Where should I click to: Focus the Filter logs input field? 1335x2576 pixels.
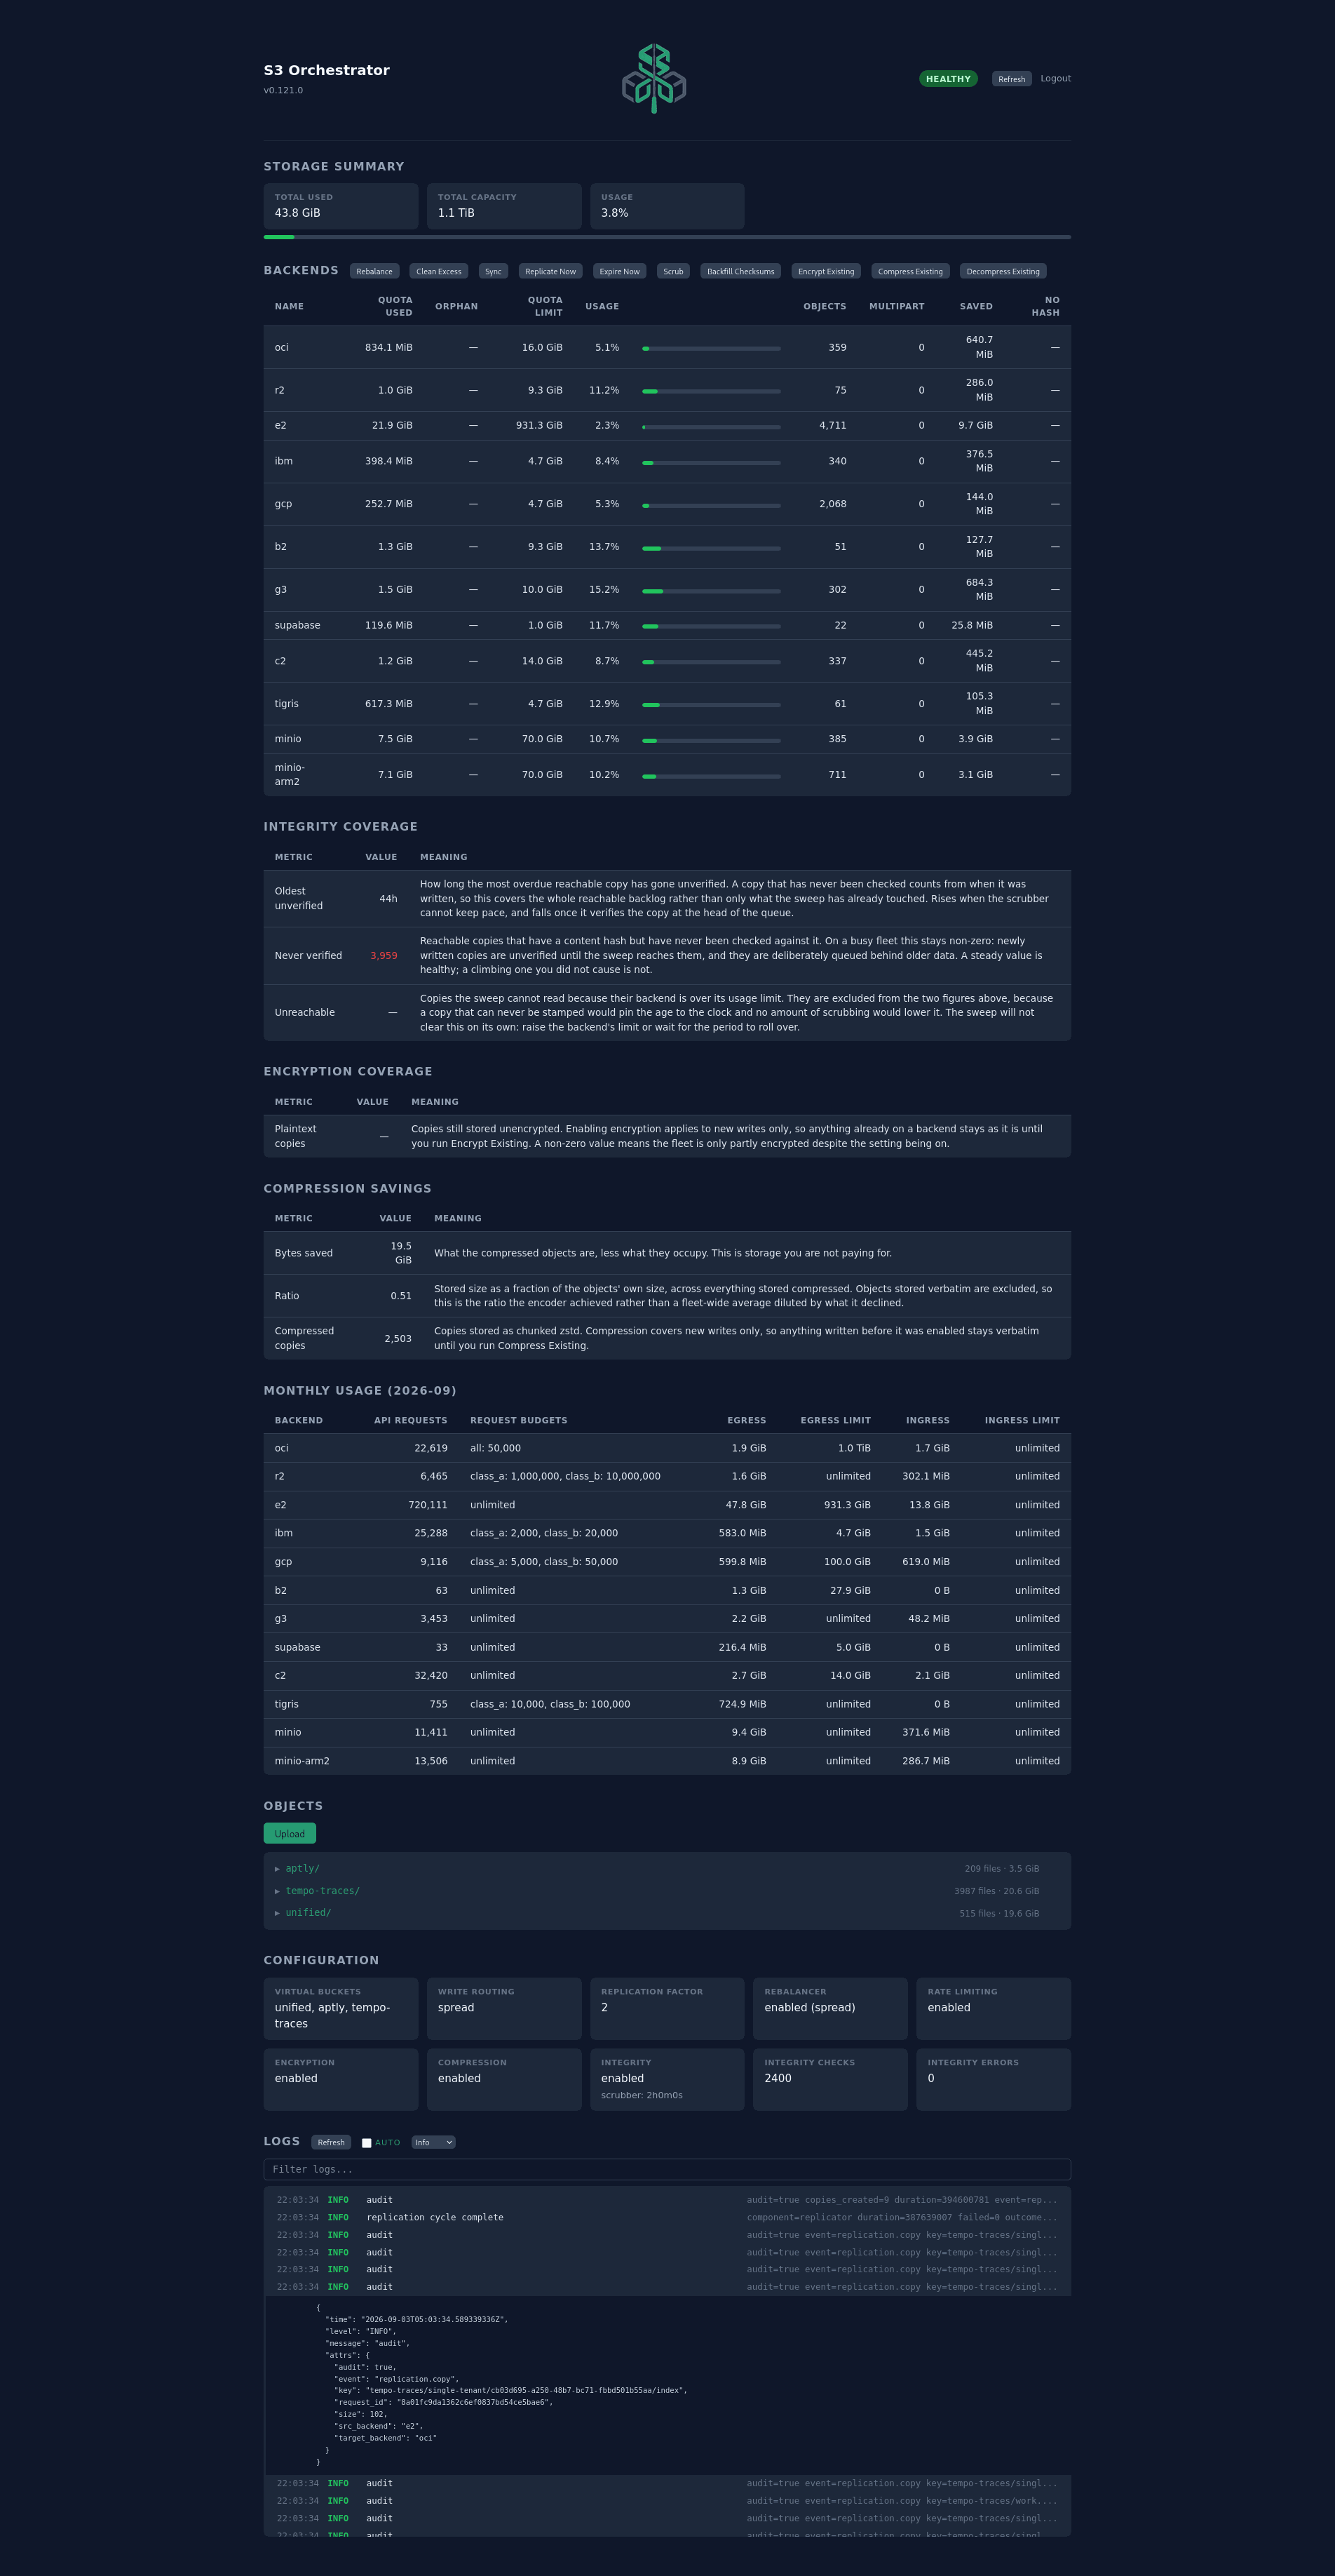click(x=667, y=2169)
